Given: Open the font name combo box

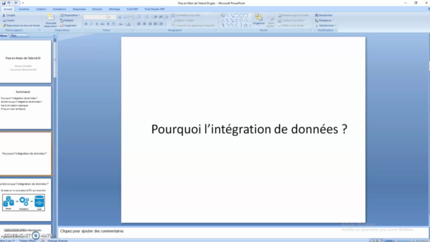Looking at the screenshot, I should [x=95, y=17].
